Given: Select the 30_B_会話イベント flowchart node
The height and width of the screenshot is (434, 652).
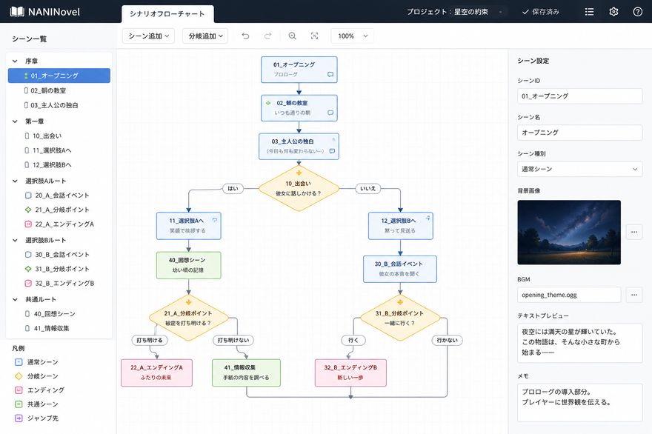Looking at the screenshot, I should [399, 269].
